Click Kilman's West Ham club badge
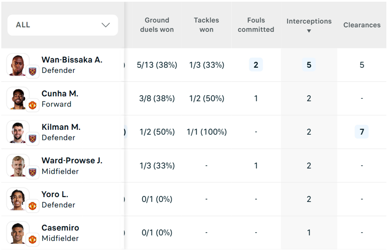Screen dimensions: 388x252 tap(33, 139)
